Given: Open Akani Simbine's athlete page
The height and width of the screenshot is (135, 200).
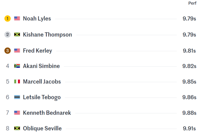Looking at the screenshot, I should click(41, 66).
